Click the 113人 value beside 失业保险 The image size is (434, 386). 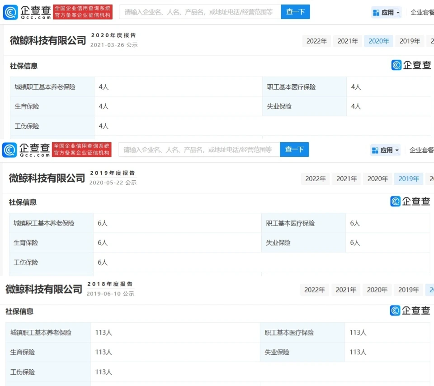point(358,352)
